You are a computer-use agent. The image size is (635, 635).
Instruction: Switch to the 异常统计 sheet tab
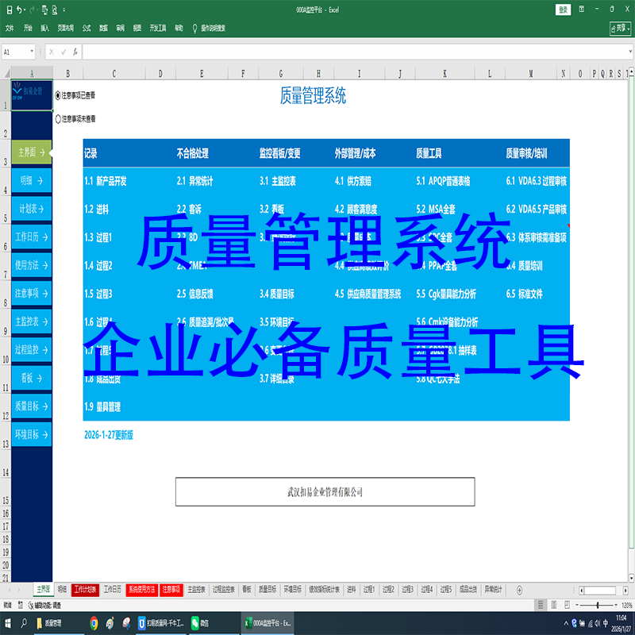pos(493,590)
